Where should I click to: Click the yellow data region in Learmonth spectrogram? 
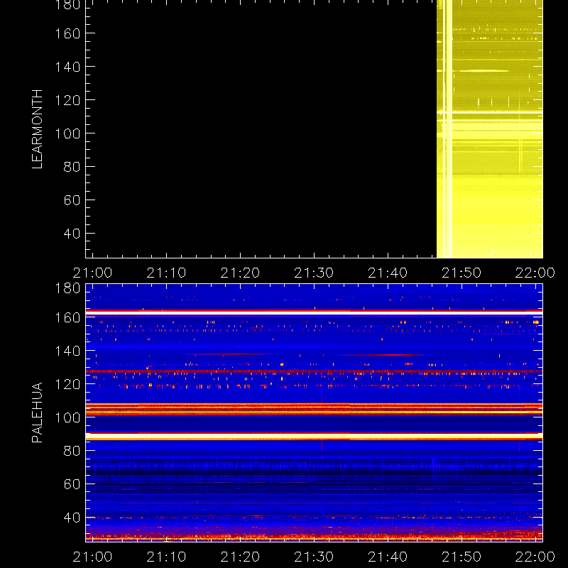click(490, 129)
